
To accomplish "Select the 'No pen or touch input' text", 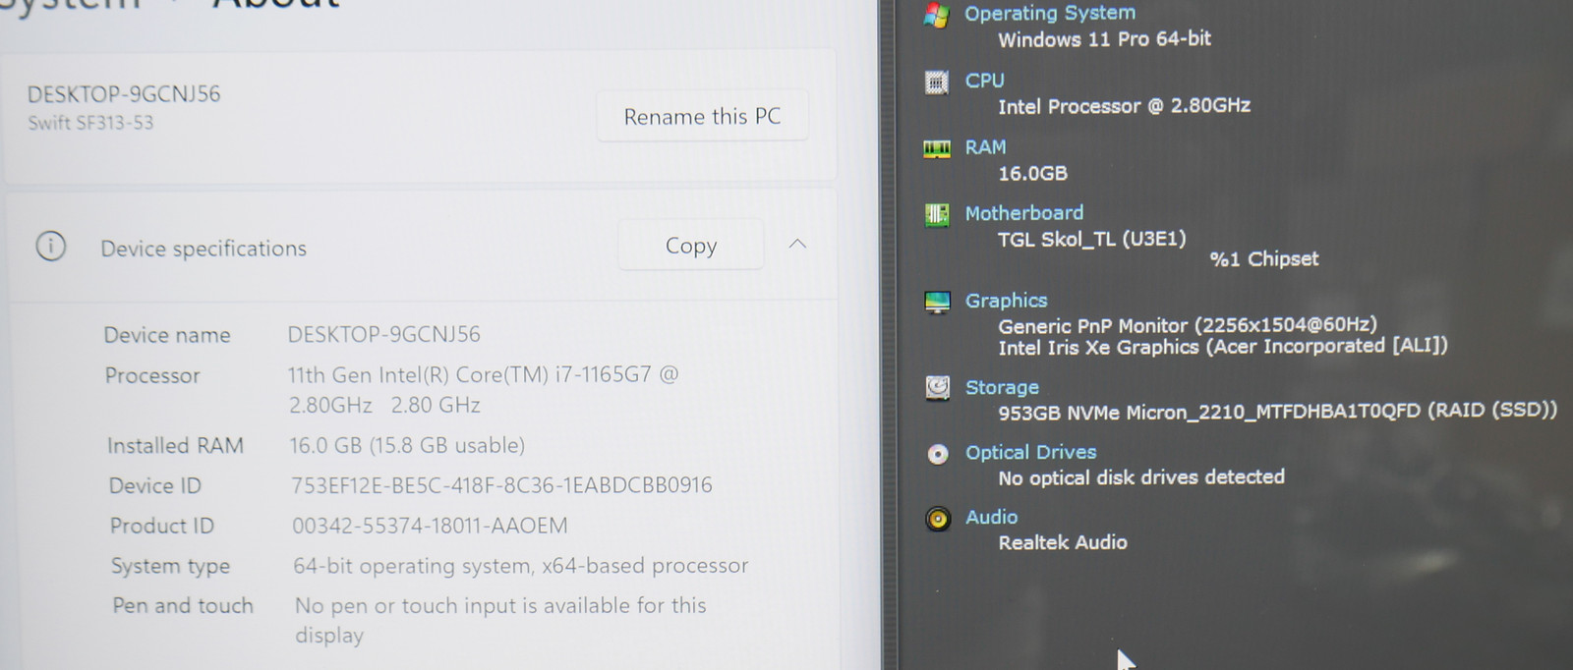I will click(x=500, y=620).
